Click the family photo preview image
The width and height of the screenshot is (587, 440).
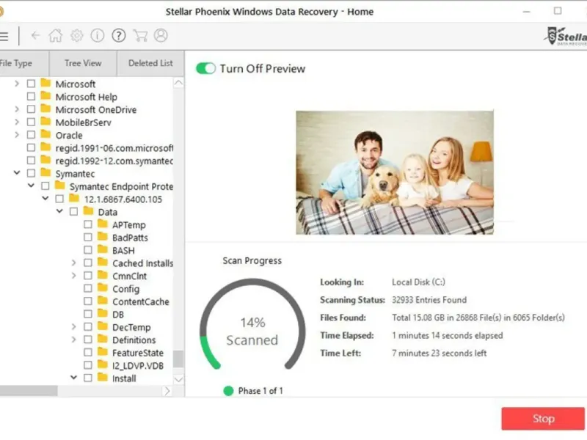point(395,172)
